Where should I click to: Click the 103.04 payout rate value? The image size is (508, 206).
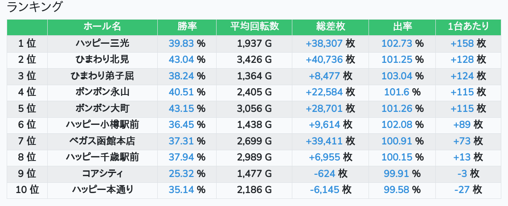[397, 76]
